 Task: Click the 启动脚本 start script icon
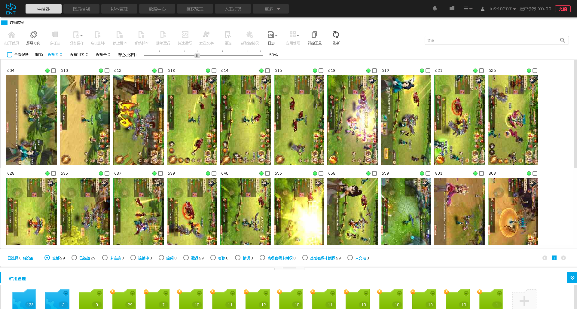98,35
